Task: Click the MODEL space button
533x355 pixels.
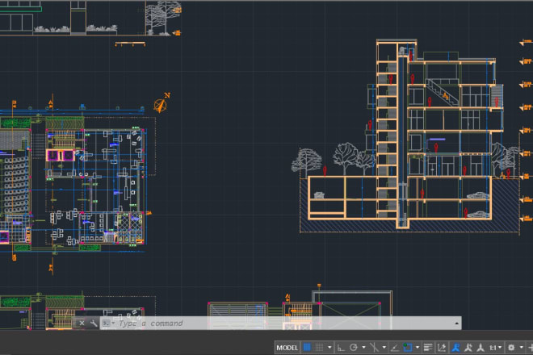Action: pyautogui.click(x=287, y=348)
